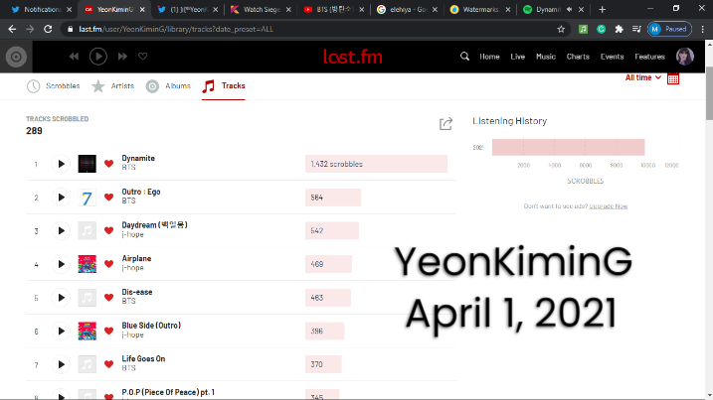The width and height of the screenshot is (713, 400).
Task: Expand the All time date range dropdown
Action: (643, 77)
